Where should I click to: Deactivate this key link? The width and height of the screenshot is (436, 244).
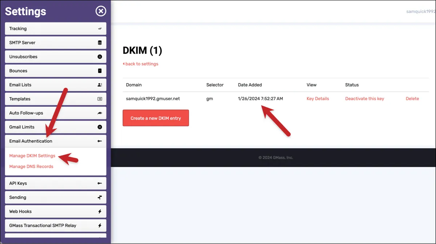tap(364, 99)
